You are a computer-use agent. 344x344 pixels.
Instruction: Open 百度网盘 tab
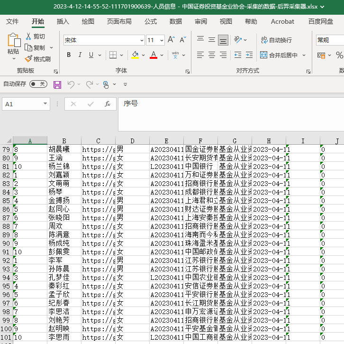[x=320, y=21]
